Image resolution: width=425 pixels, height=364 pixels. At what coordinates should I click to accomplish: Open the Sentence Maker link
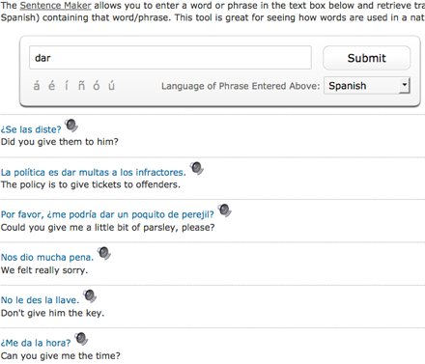(x=55, y=6)
